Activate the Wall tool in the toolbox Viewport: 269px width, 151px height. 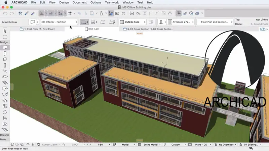click(x=5, y=48)
